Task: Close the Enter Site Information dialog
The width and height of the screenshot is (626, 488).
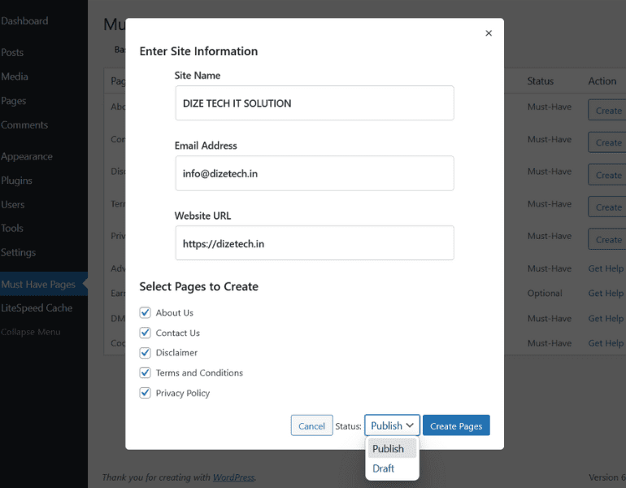Action: [x=489, y=33]
